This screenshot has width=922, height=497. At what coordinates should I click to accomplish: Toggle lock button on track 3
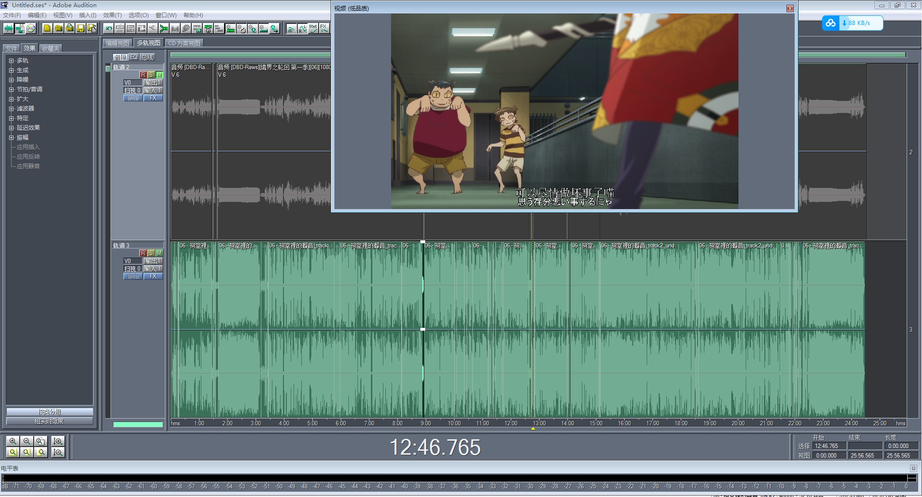pos(133,276)
